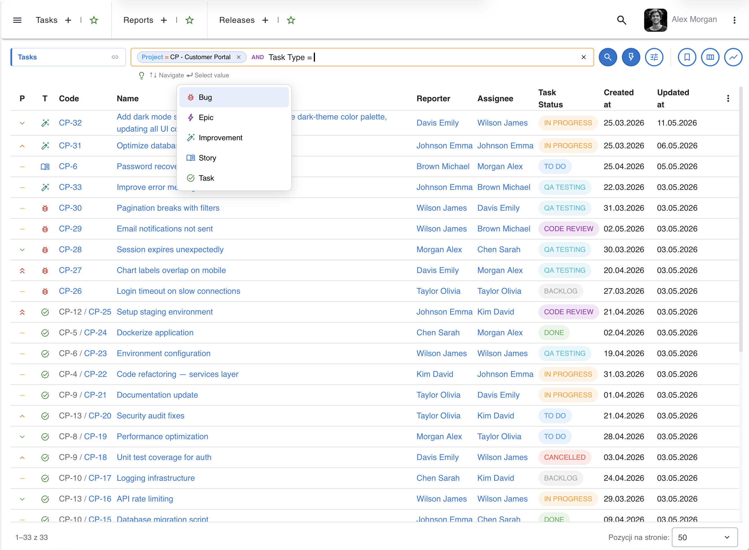
Task: Save filter with bookmark button
Action: (687, 57)
